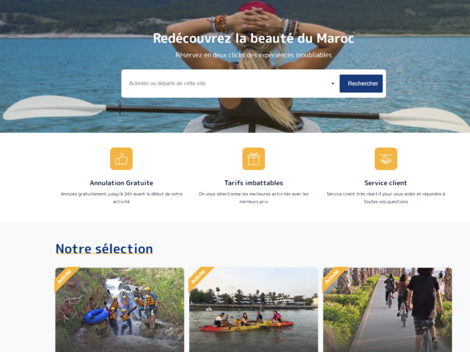Click the Rechercher button
This screenshot has width=470, height=352.
[x=361, y=83]
